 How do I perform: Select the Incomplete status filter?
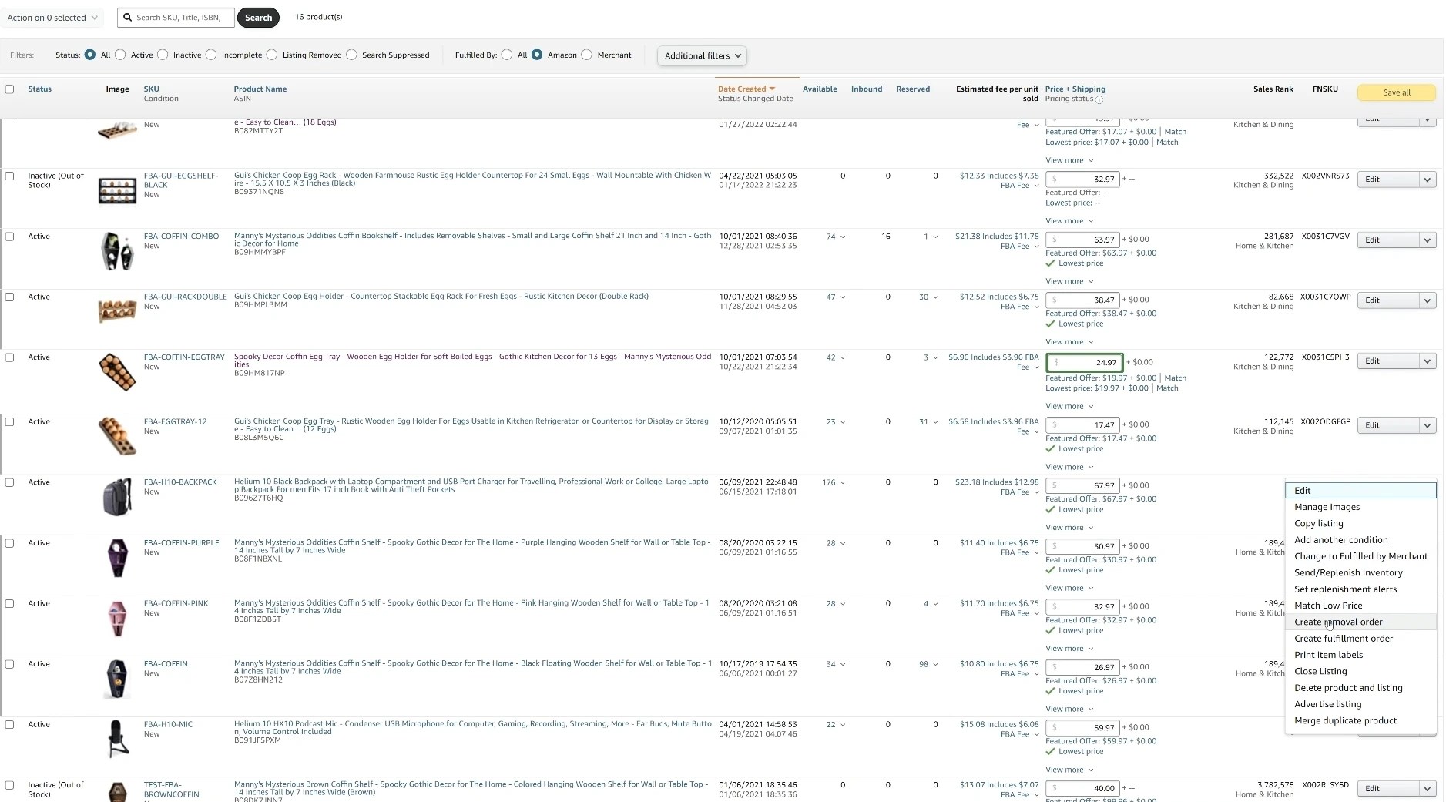(211, 55)
